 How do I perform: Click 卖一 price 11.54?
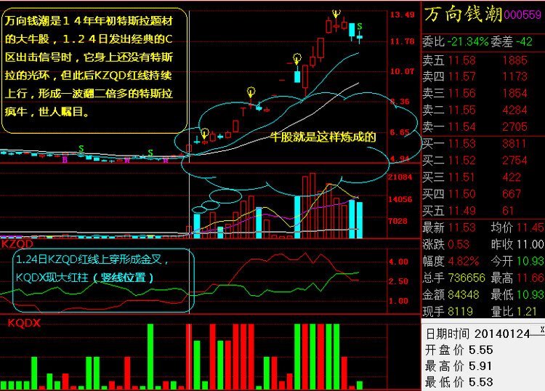tap(461, 127)
